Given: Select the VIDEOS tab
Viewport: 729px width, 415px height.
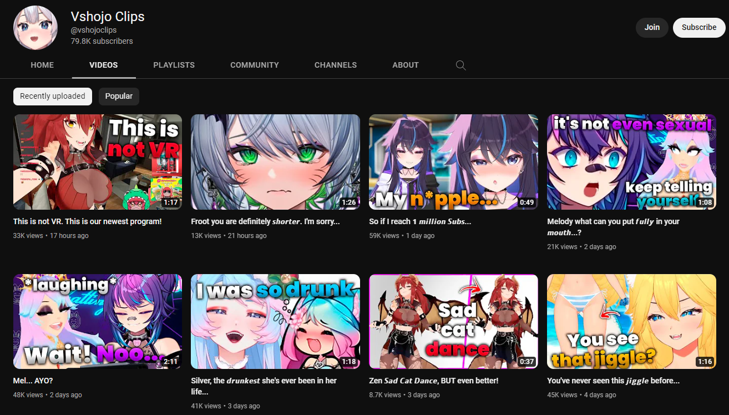Looking at the screenshot, I should [x=104, y=65].
